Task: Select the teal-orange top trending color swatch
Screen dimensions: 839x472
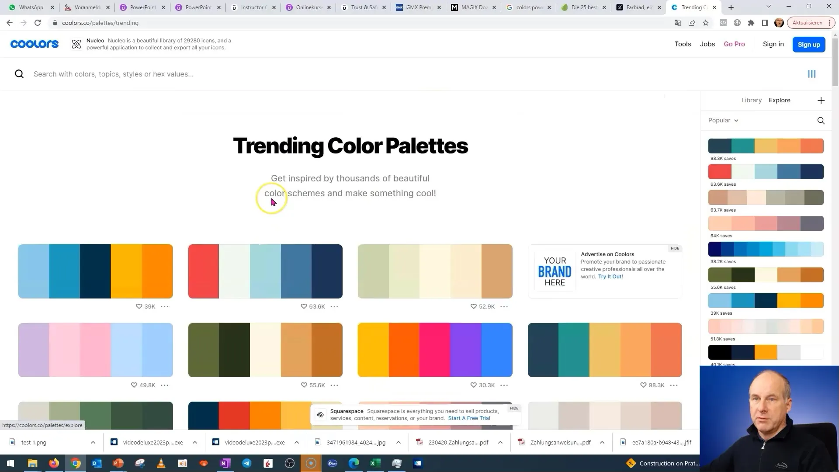Action: (x=766, y=146)
